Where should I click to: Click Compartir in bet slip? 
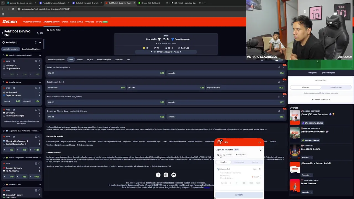point(241,155)
